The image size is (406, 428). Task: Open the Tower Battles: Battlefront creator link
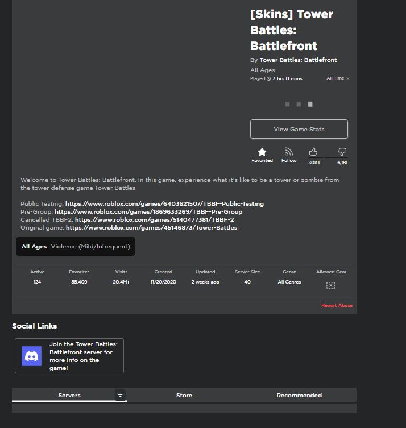(298, 60)
